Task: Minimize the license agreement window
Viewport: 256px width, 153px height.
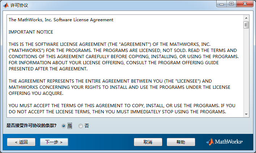Action: click(x=221, y=4)
